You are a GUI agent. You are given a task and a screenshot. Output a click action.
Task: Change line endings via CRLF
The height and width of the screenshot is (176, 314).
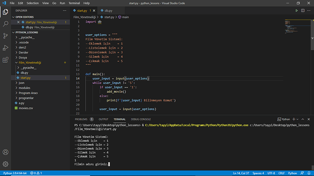pos(281,173)
